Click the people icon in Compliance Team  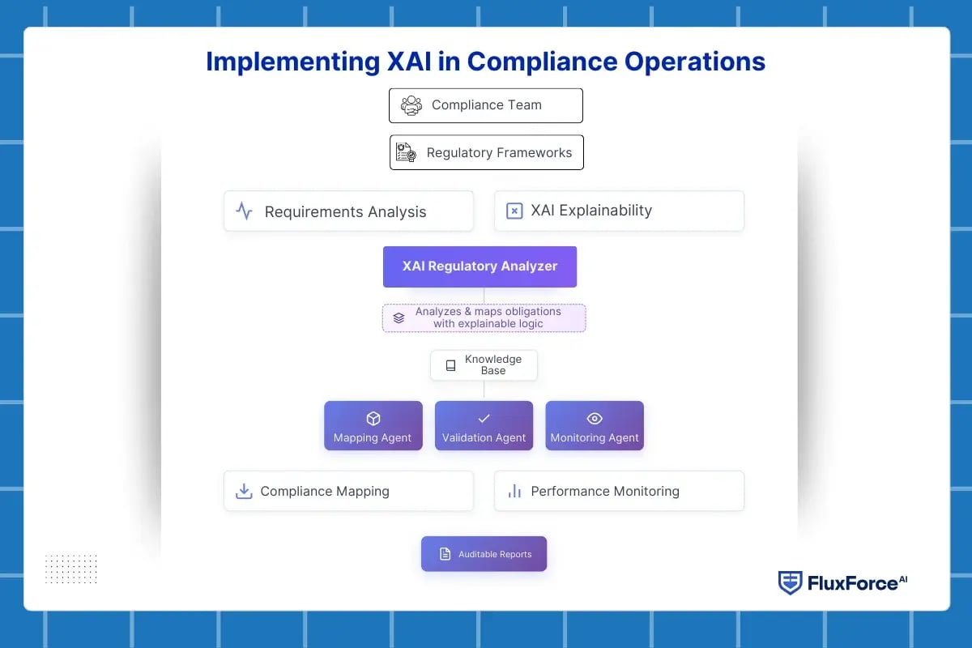click(413, 105)
